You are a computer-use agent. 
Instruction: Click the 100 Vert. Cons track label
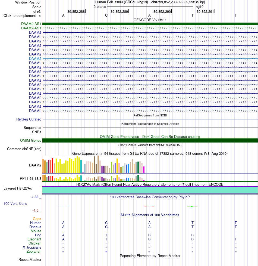tap(15, 203)
